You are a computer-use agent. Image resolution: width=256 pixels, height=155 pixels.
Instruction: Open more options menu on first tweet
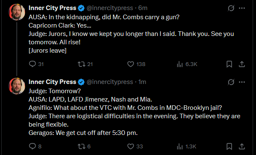242,8
